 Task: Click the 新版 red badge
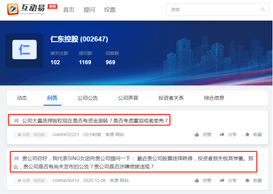click(53, 6)
